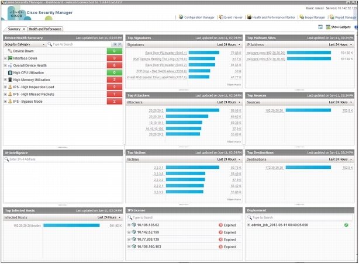Open Last 24 Hours dropdown in Top Attackers
This screenshot has width=359, height=264.
229,102
